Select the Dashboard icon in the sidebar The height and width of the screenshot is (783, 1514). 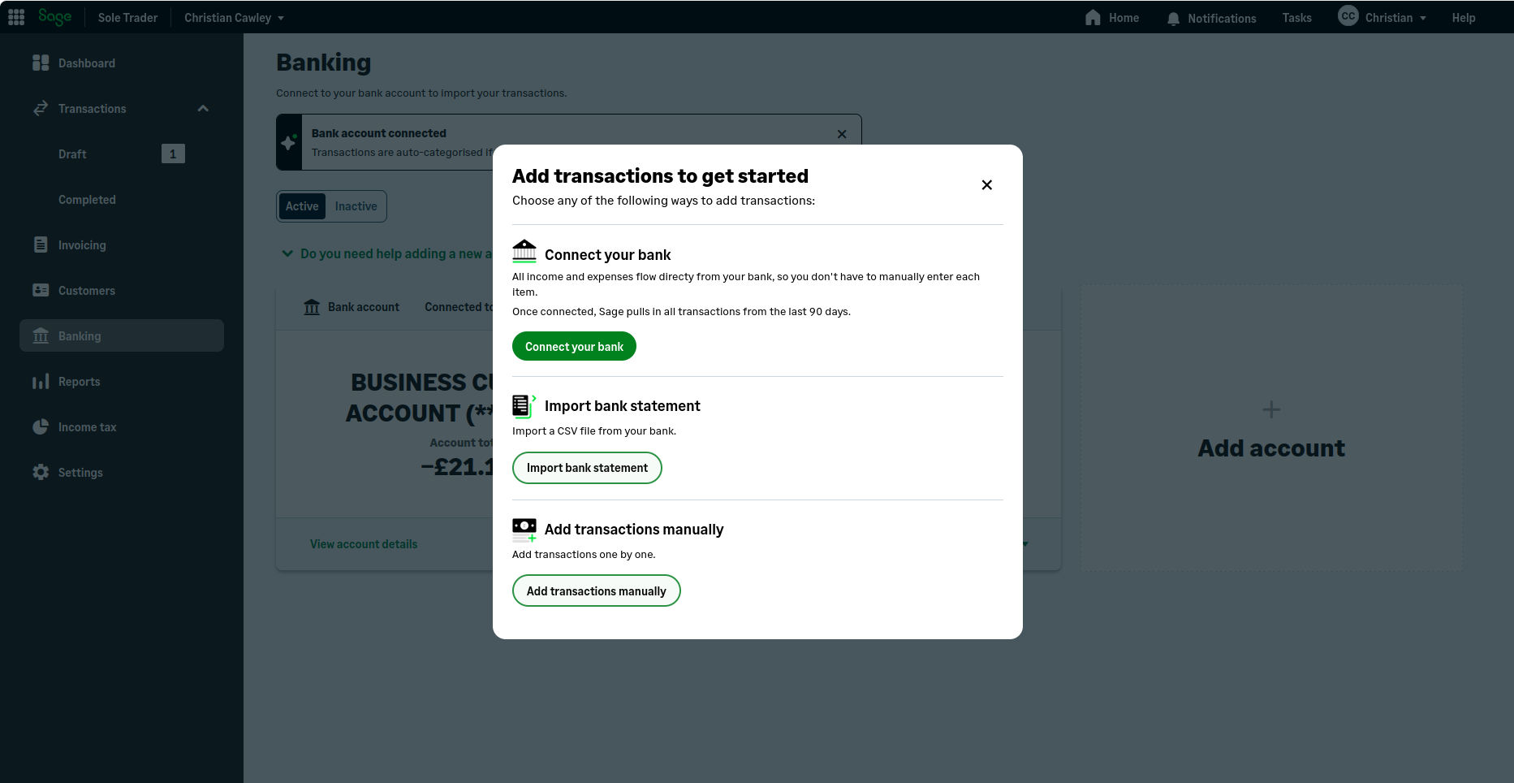41,63
